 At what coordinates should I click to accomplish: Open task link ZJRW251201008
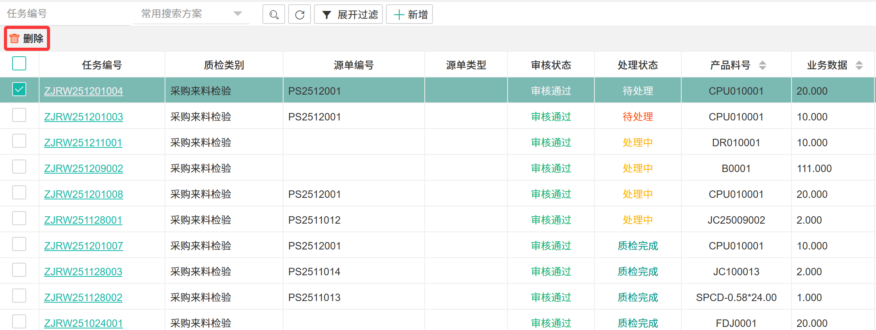(84, 194)
